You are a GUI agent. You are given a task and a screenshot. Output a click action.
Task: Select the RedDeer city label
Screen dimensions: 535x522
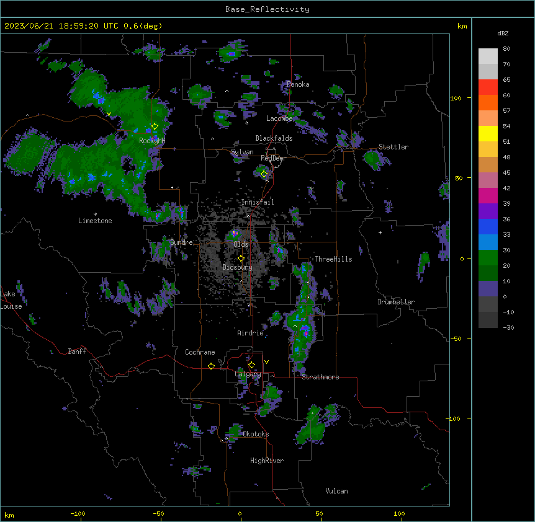[x=273, y=158]
